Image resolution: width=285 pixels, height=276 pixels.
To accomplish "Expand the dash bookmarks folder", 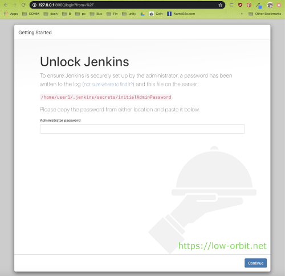I will (x=51, y=14).
